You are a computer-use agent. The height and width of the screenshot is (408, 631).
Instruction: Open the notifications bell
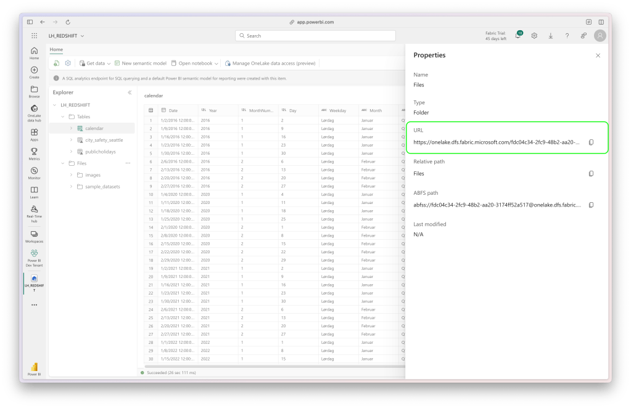click(518, 36)
